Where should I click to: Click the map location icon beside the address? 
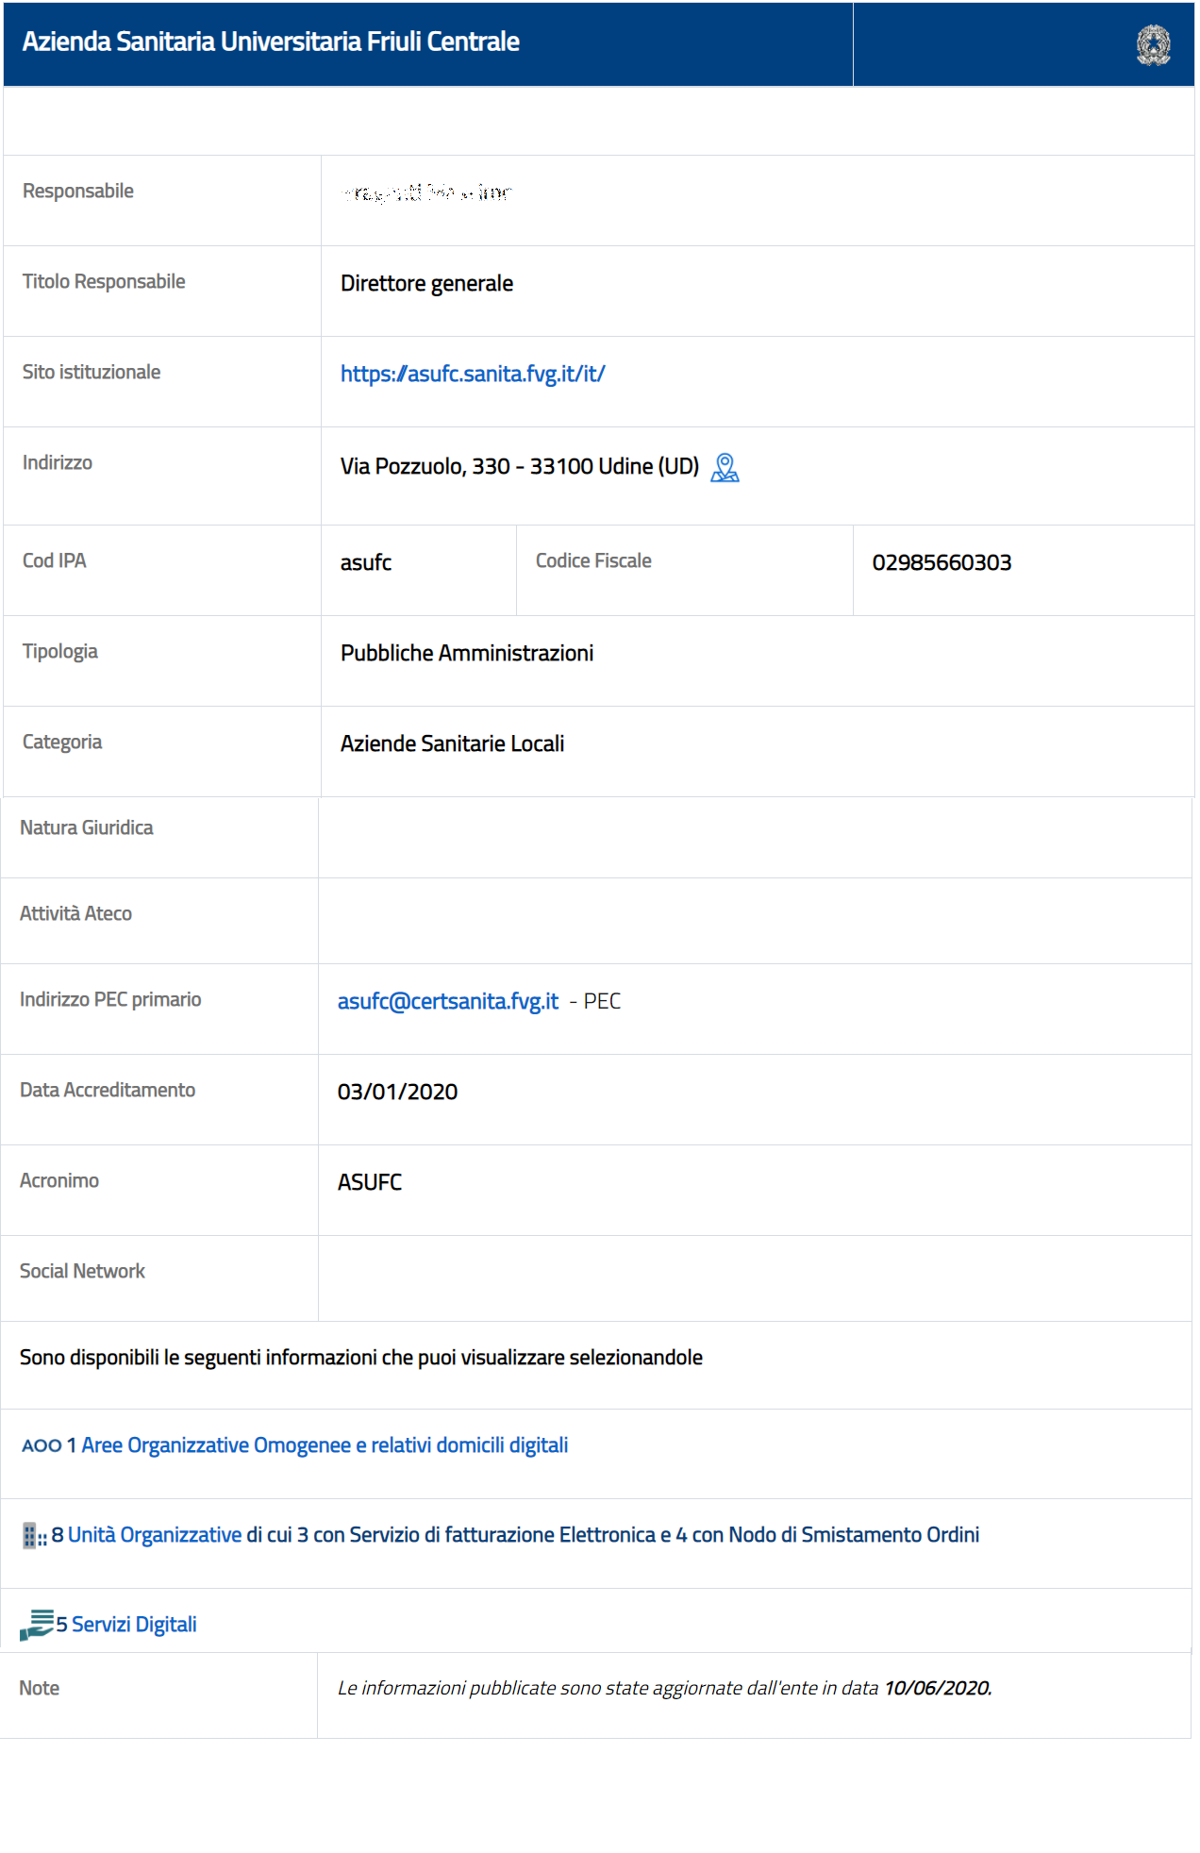725,467
